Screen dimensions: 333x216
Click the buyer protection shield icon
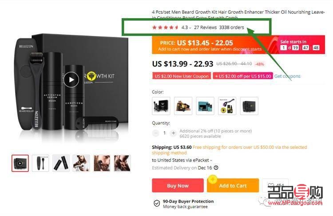tap(157, 204)
